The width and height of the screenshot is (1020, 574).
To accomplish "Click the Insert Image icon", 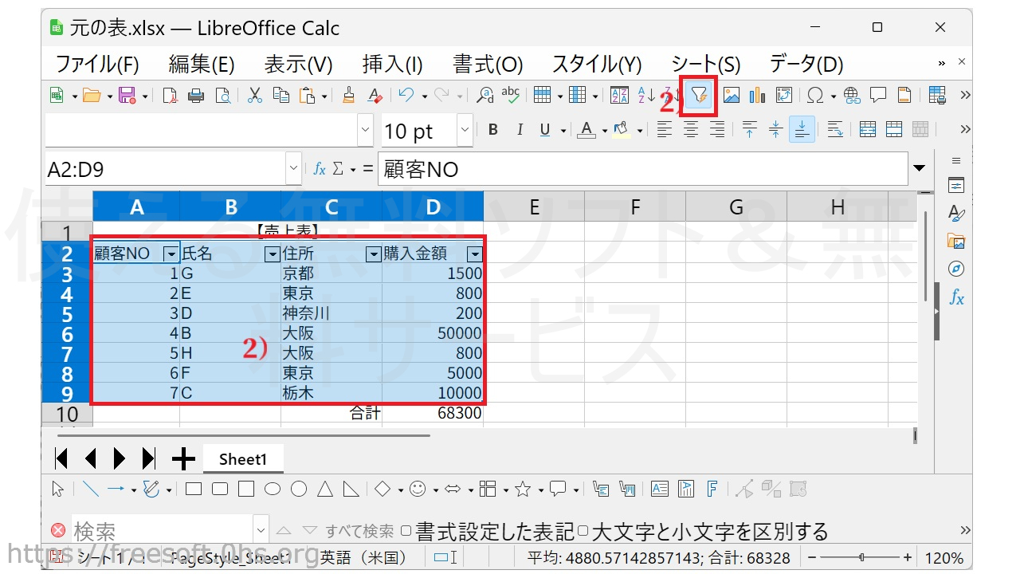I will (731, 96).
